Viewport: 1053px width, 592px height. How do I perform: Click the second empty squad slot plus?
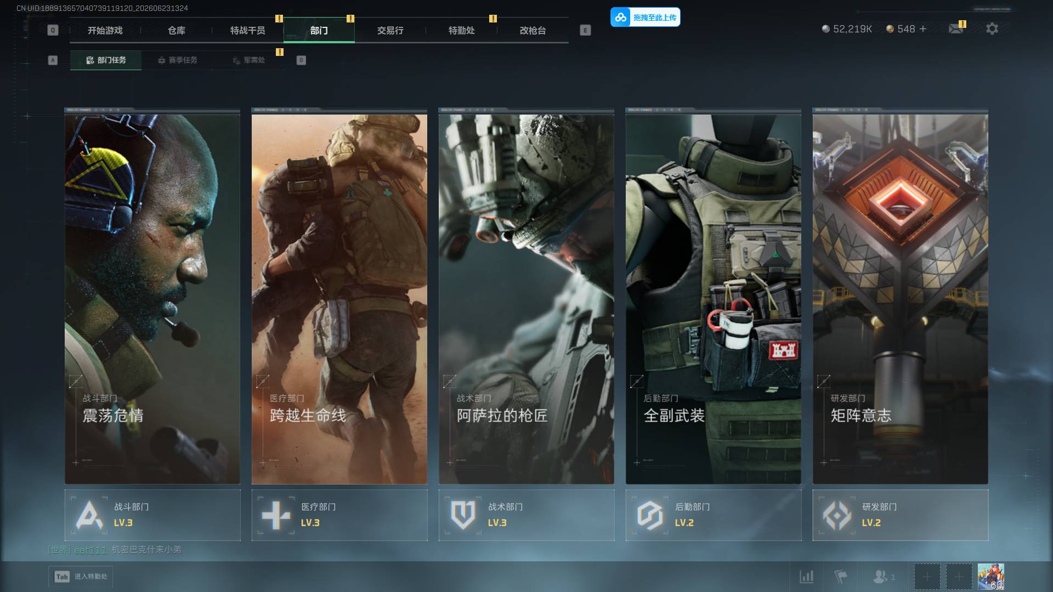pyautogui.click(x=959, y=577)
